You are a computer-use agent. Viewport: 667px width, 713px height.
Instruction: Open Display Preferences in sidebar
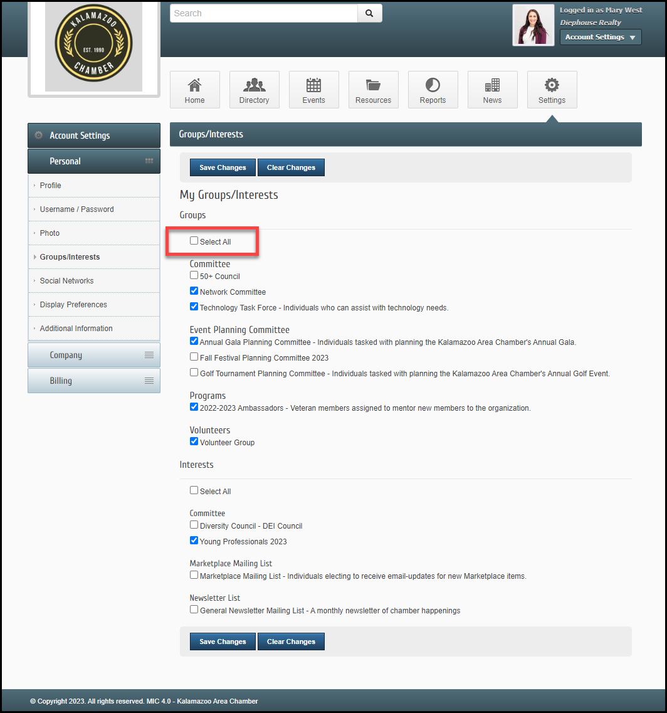pos(73,305)
